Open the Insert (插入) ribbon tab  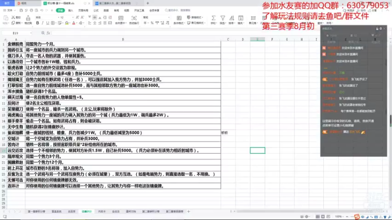[71, 10]
